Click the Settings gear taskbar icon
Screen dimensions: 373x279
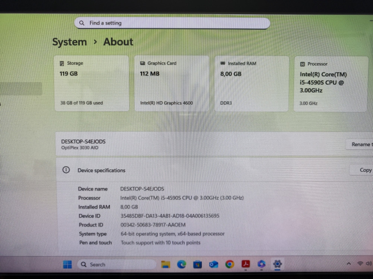point(278,264)
